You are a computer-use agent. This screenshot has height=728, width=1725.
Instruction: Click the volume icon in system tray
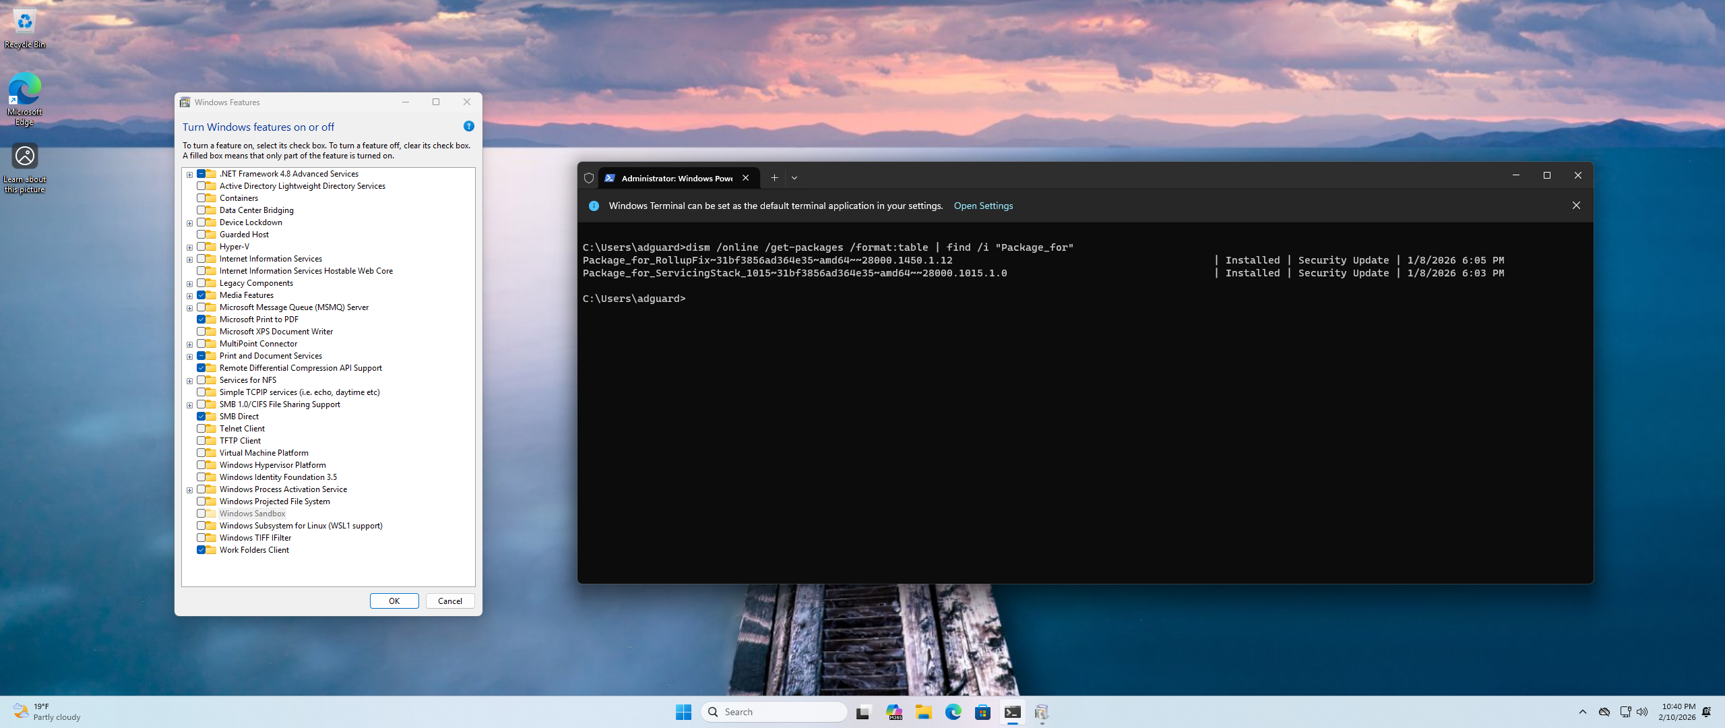click(1642, 712)
